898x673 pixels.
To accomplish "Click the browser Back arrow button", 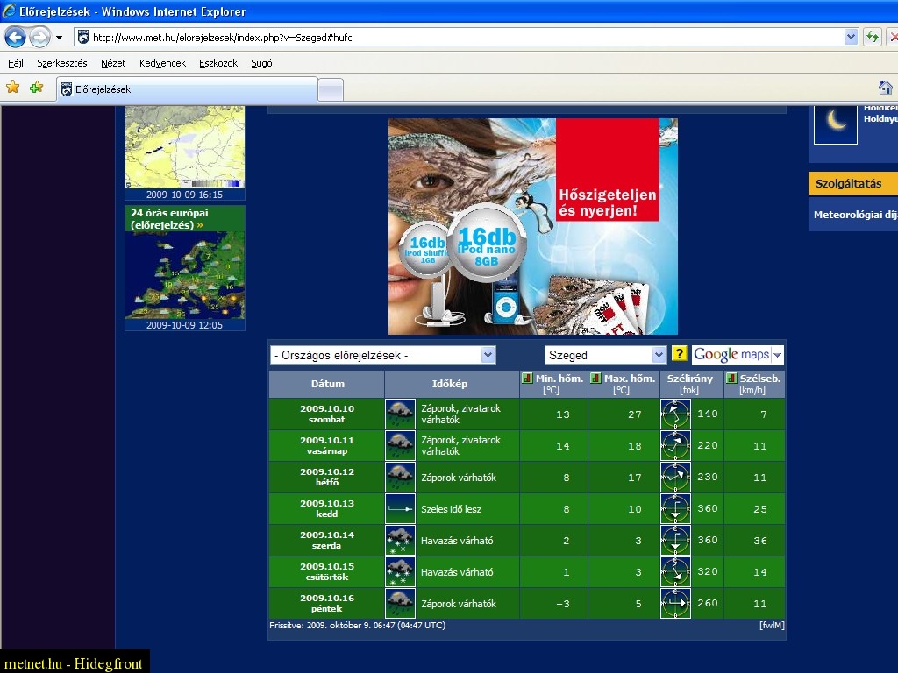I will pyautogui.click(x=15, y=37).
